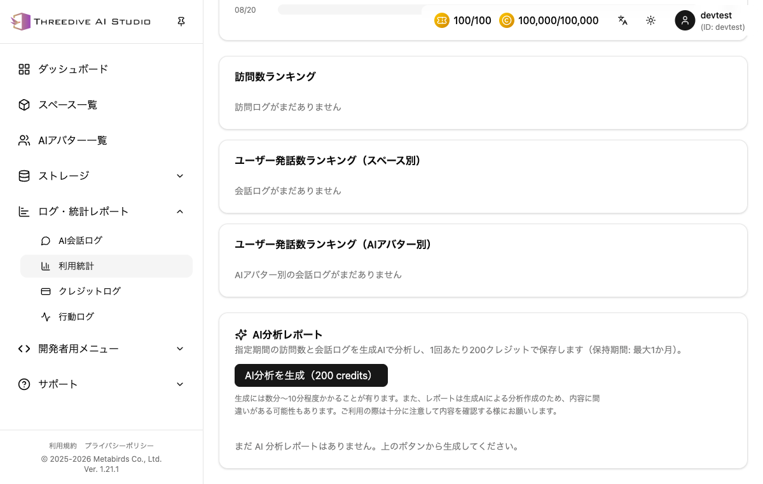Click the Threedive AI Studio logo

[x=81, y=22]
